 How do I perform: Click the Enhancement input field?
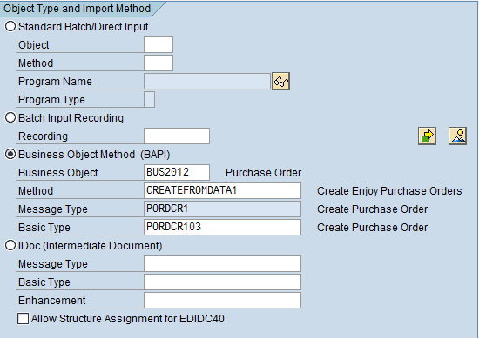[x=222, y=301]
